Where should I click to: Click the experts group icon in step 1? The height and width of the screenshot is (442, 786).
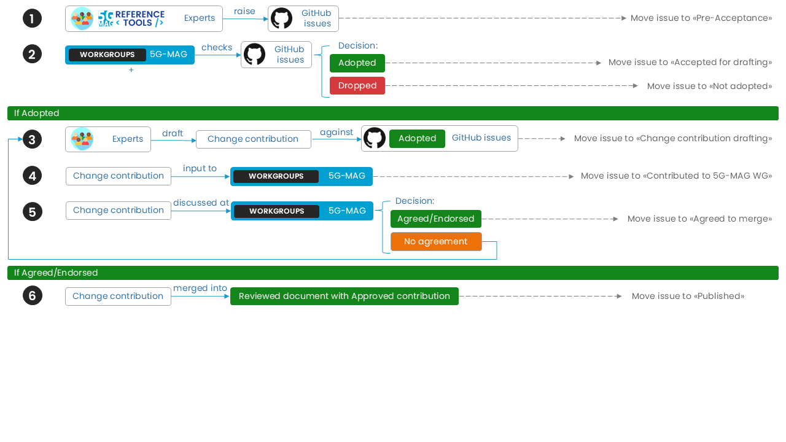tap(82, 18)
